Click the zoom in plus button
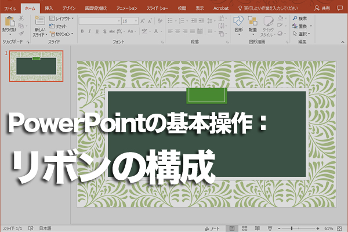348x232 pixels. point(318,229)
